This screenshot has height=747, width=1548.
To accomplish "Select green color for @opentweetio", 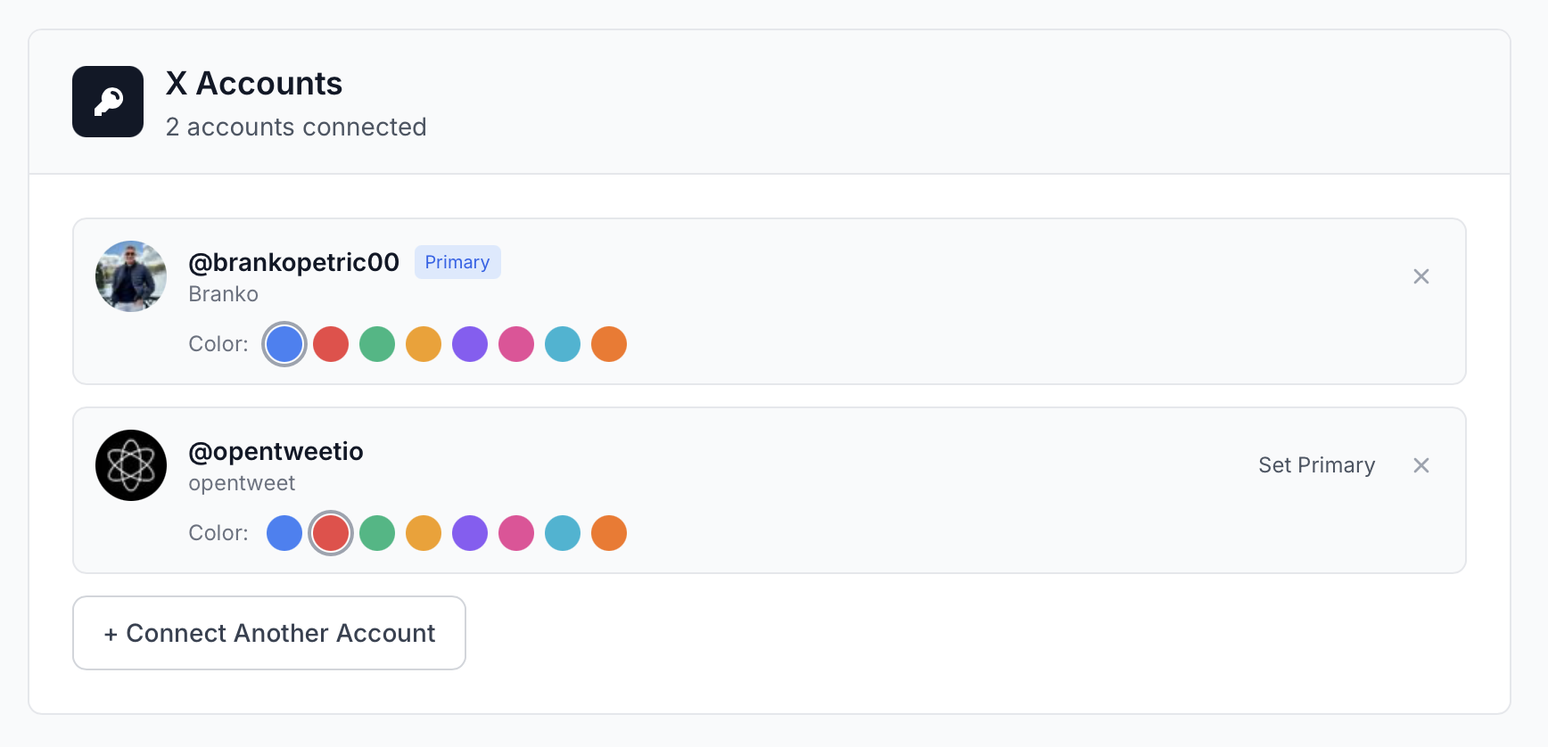I will tap(377, 533).
